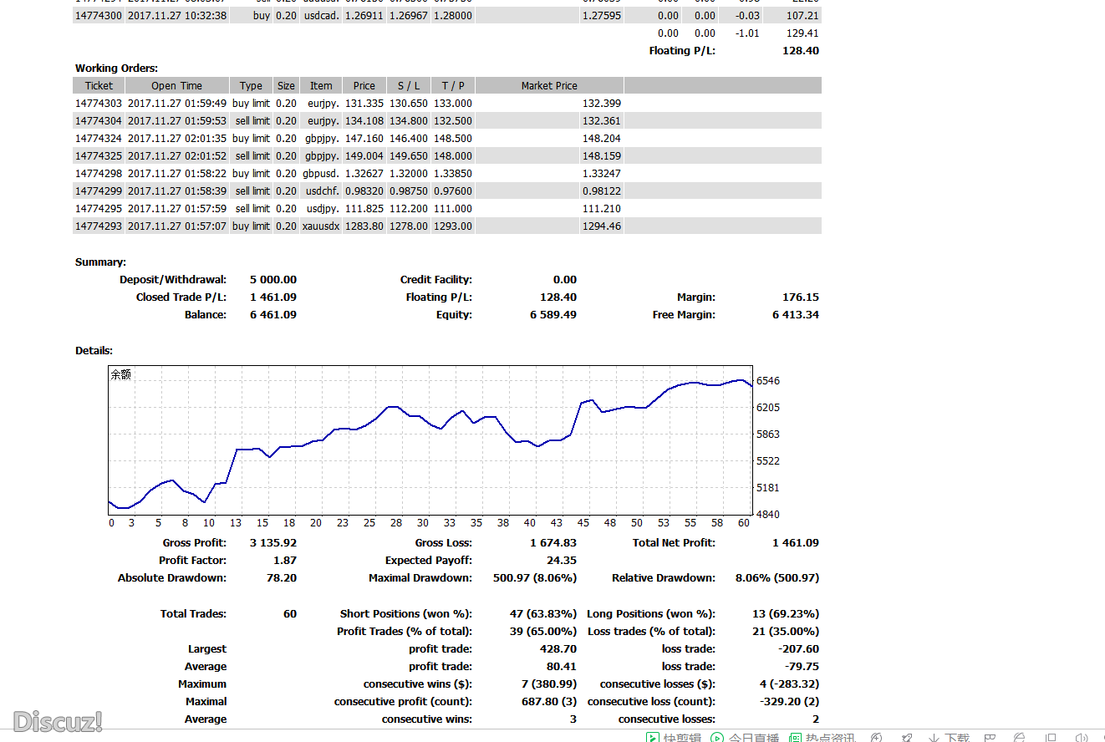Image resolution: width=1105 pixels, height=742 pixels.
Task: Click the Margin value 176.15
Action: coord(801,297)
